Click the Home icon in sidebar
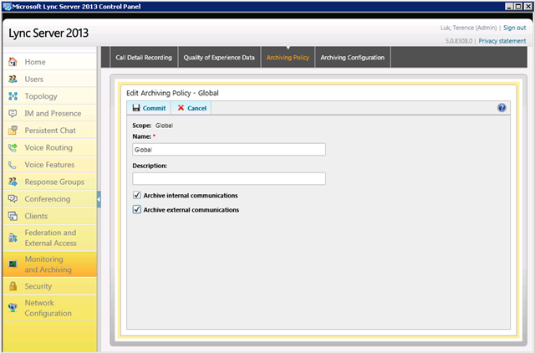Image resolution: width=535 pixels, height=354 pixels. [x=13, y=62]
